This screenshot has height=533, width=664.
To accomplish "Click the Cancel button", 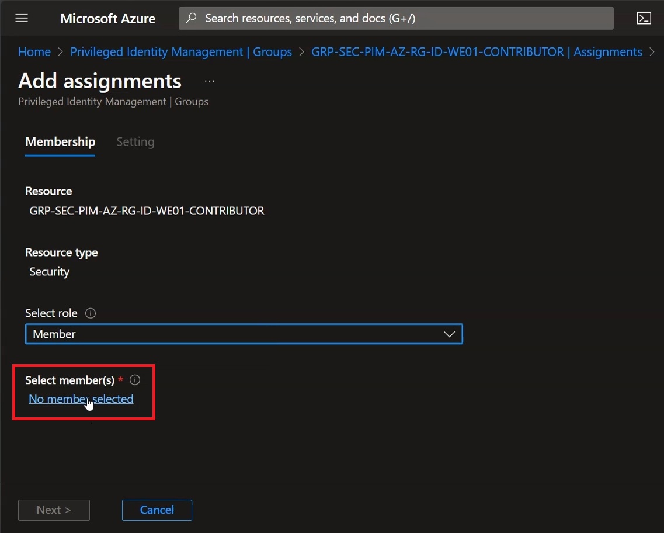I will (x=157, y=510).
